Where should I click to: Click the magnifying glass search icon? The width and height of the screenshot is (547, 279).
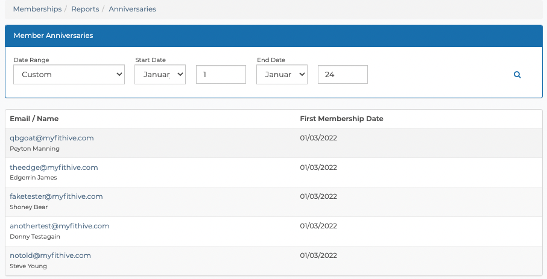tap(517, 75)
